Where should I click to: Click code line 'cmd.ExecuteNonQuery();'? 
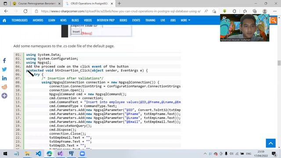click(x=70, y=126)
